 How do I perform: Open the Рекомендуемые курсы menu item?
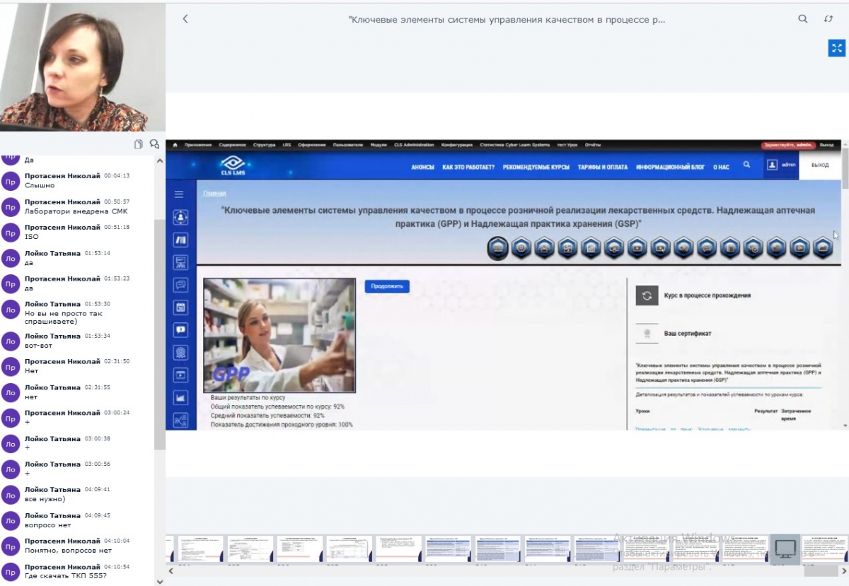coord(536,167)
